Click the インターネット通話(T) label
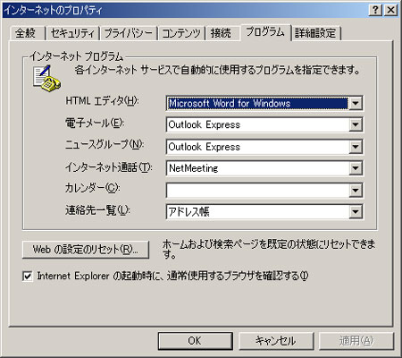 click(x=109, y=166)
